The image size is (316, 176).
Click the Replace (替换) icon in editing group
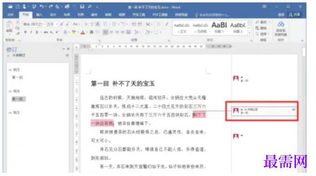(258, 28)
